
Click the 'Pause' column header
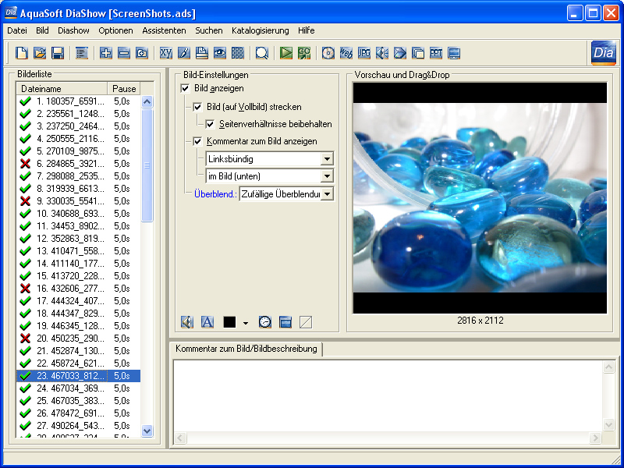[x=124, y=89]
